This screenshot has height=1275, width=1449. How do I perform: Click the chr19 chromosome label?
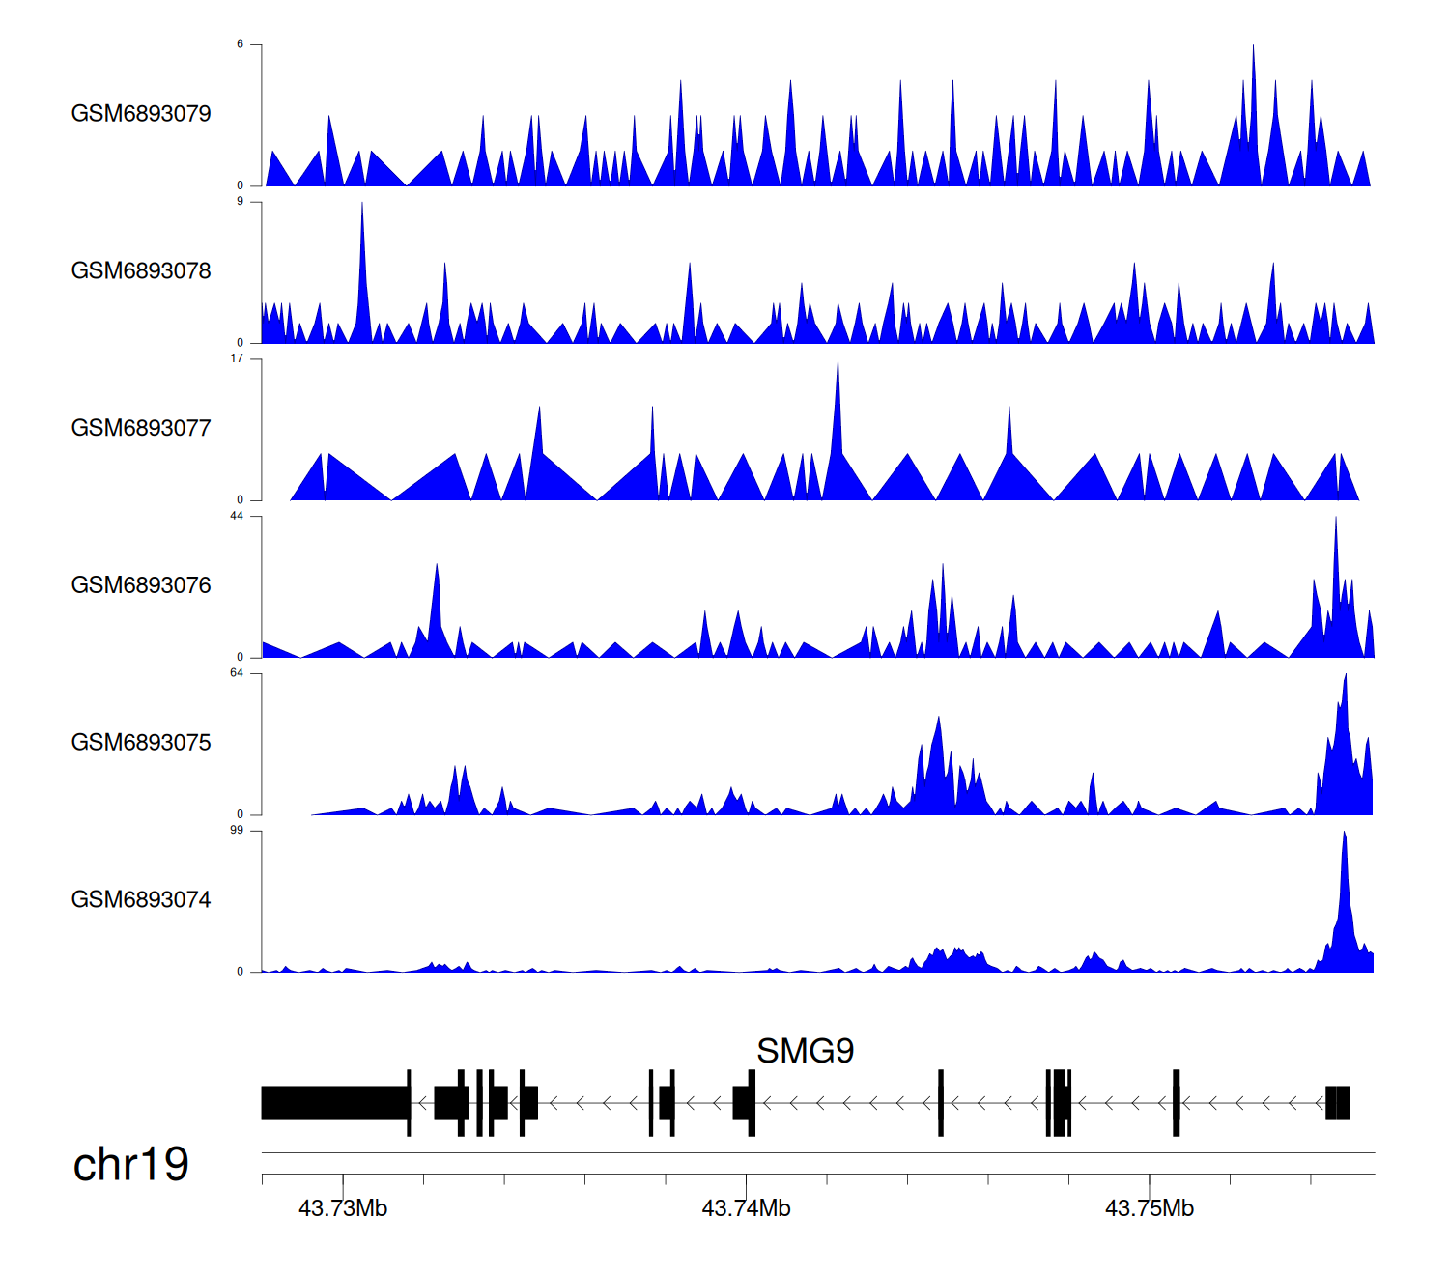130,1165
